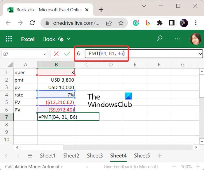Select cell showing ($12,216.62)
The image size is (204, 170).
[56, 102]
